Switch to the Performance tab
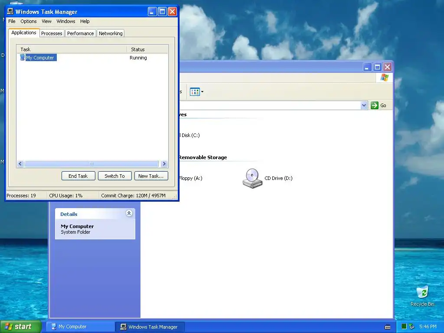 [80, 33]
